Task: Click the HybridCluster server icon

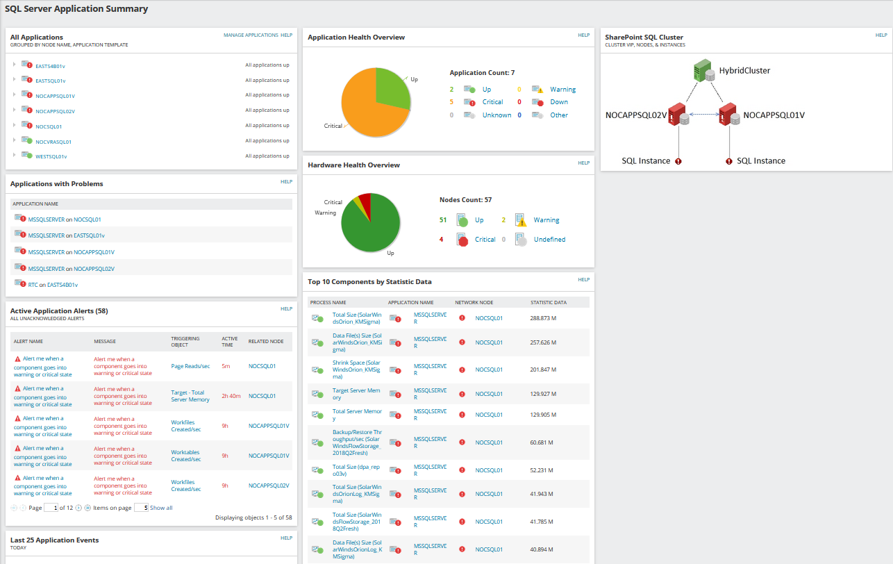Action: tap(704, 70)
